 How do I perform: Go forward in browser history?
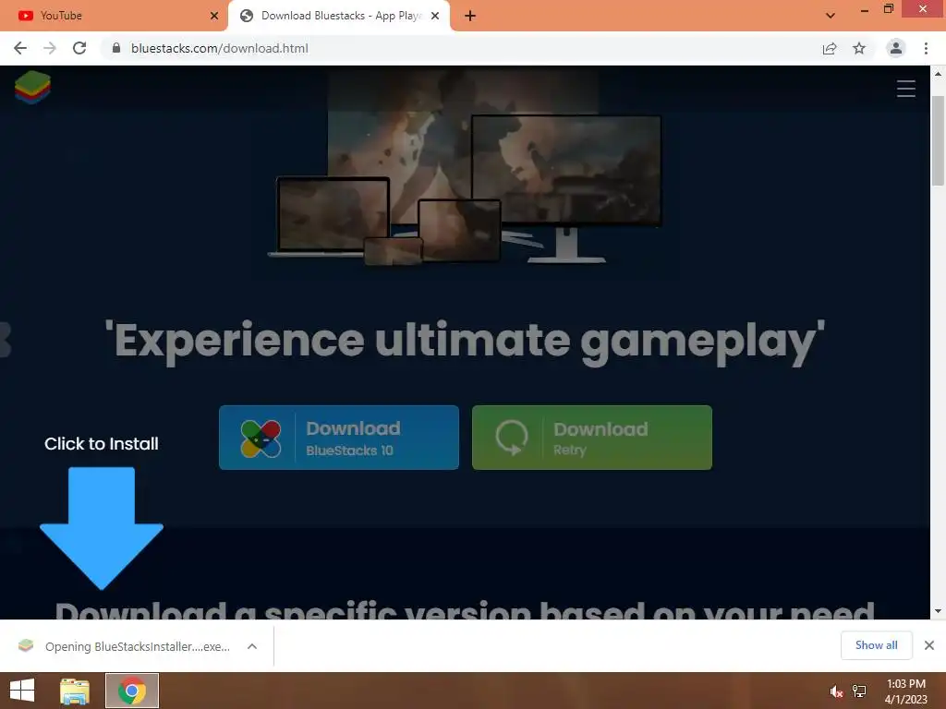point(50,48)
